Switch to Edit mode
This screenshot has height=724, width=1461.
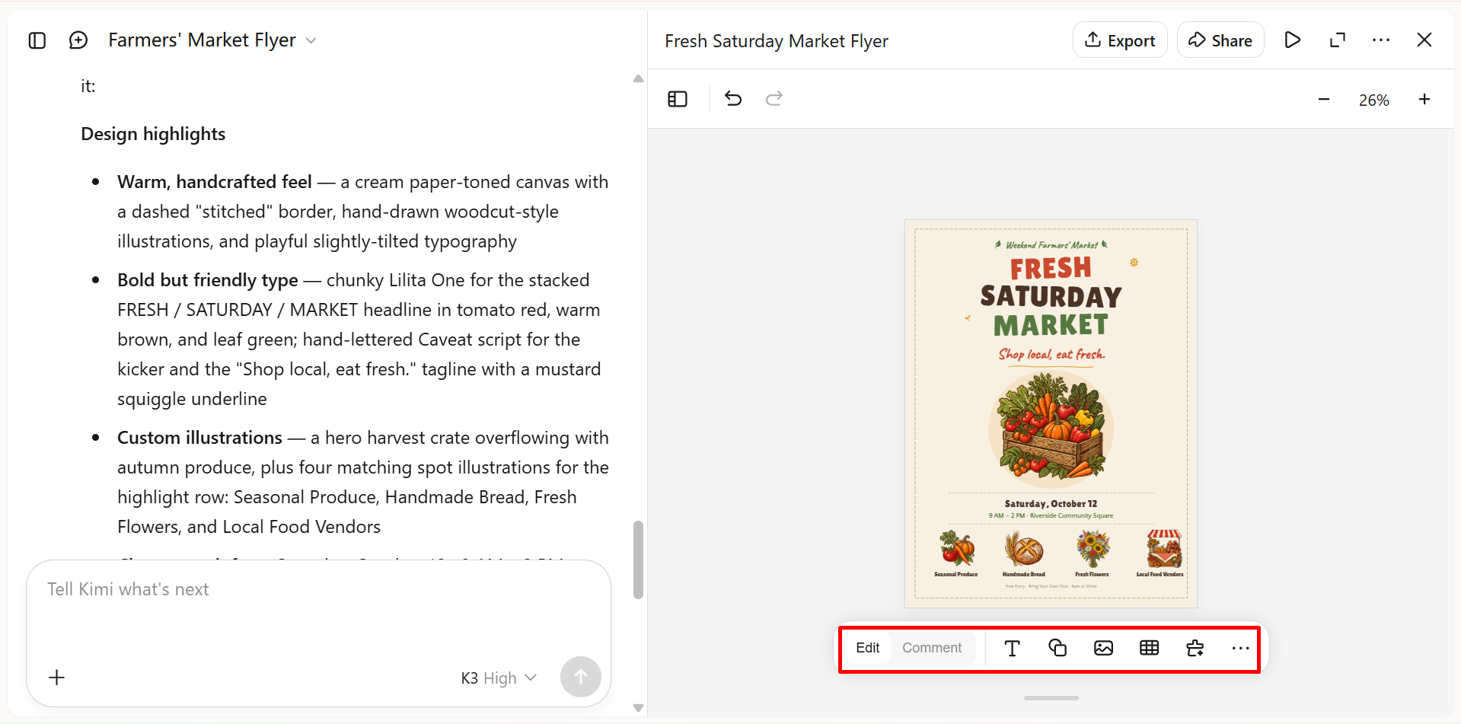(868, 648)
